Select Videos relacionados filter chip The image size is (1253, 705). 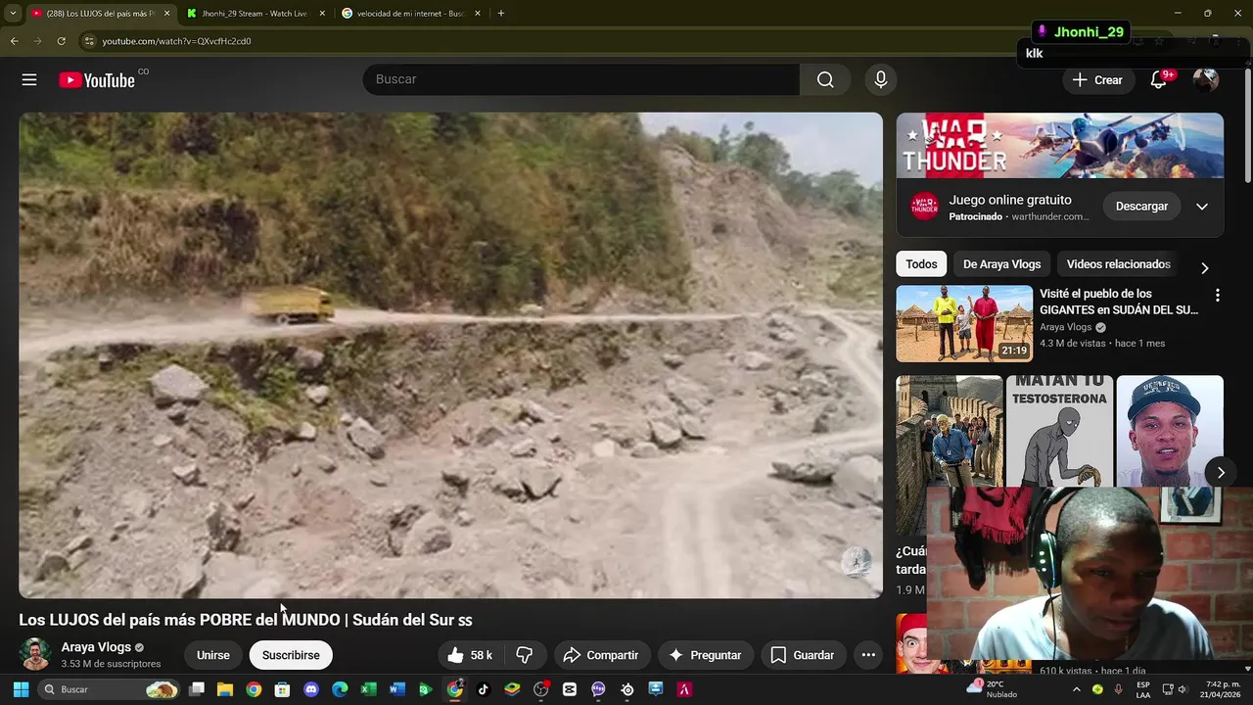1119,264
